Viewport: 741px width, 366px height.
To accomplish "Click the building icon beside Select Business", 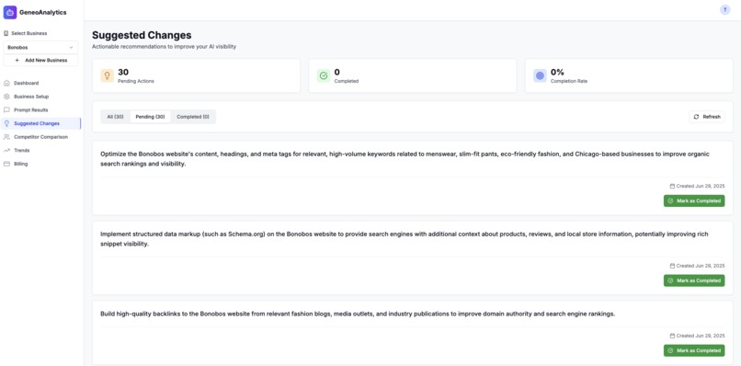I will click(6, 34).
